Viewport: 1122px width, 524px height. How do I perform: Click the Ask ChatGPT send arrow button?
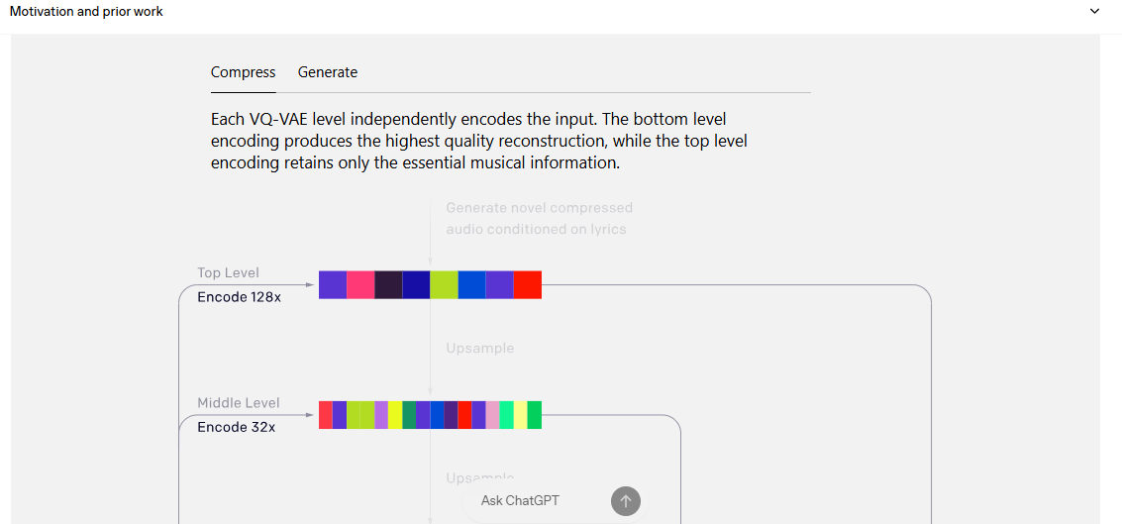626,501
